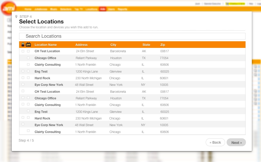Check Tap TV box for first Chicago Office row
The width and height of the screenshot is (261, 162).
pos(28,58)
